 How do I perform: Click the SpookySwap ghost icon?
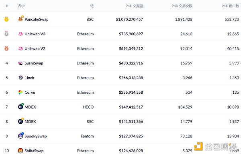[x=20, y=136]
